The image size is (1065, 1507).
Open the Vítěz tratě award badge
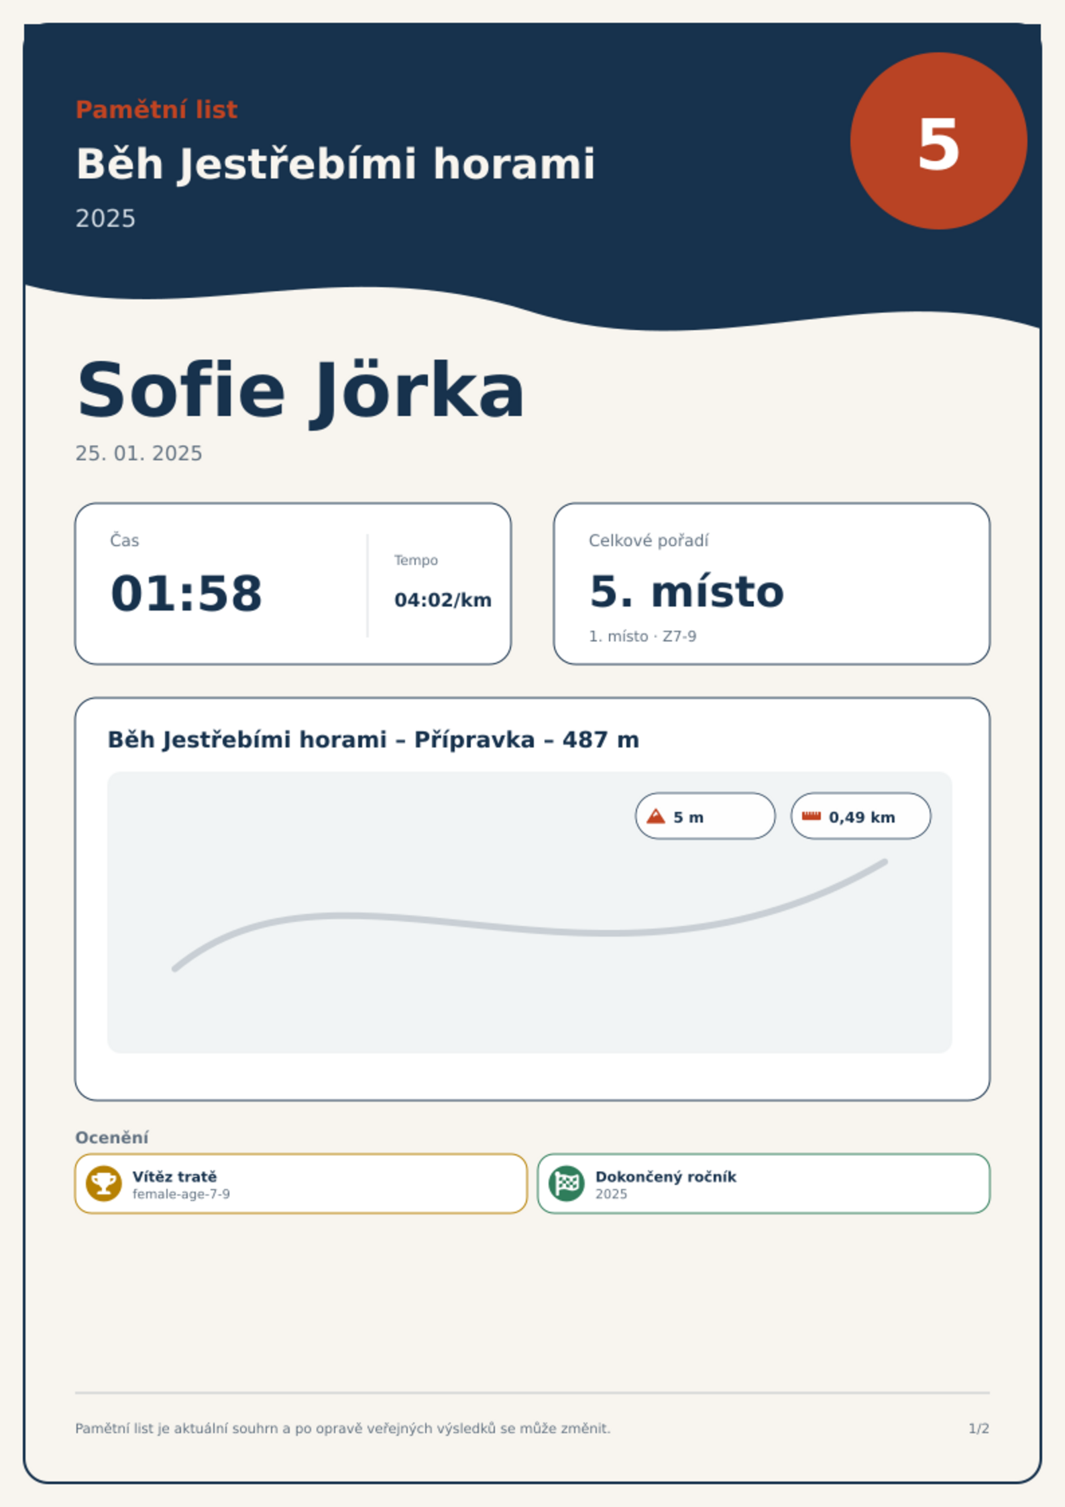click(301, 1184)
